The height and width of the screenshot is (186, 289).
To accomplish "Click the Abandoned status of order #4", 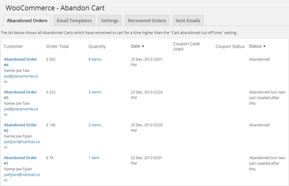I will click(259, 59).
